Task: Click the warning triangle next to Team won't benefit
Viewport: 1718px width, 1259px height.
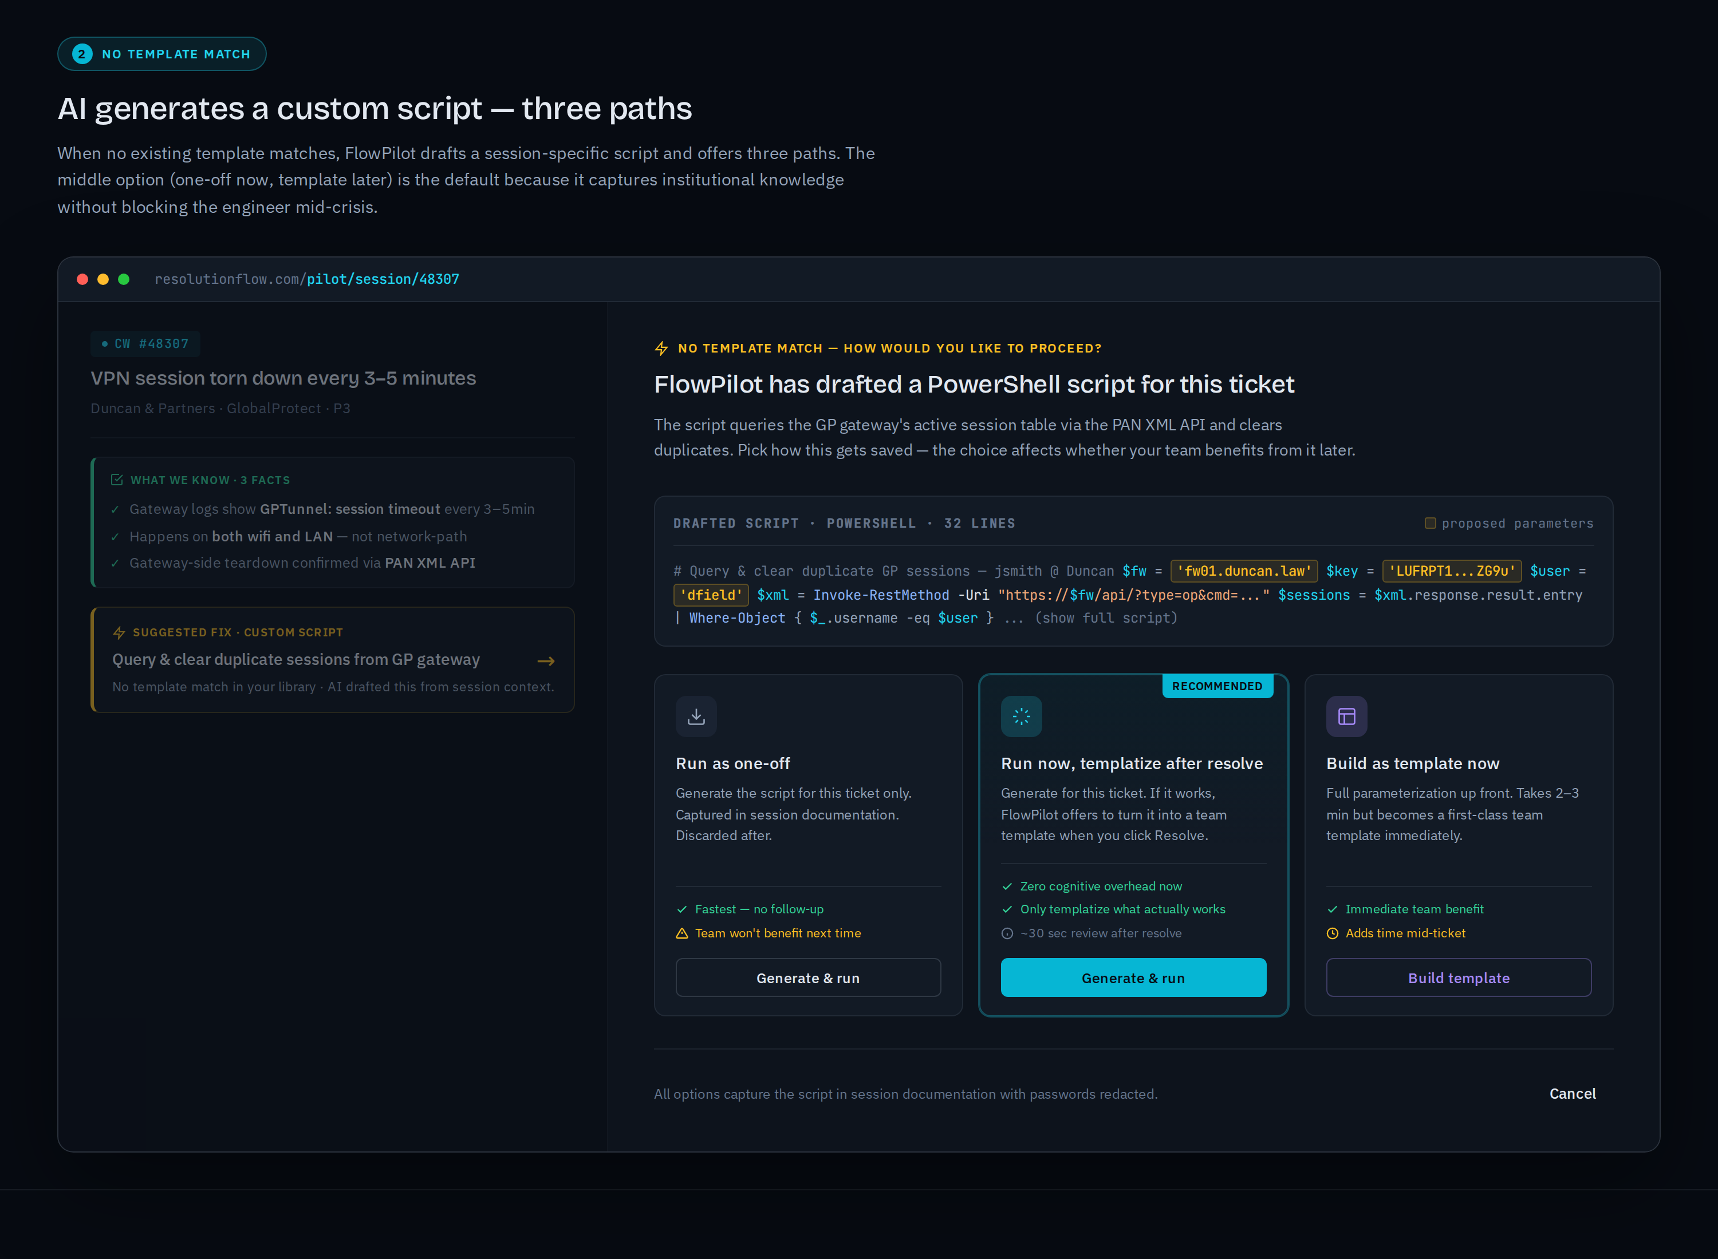Action: (681, 933)
